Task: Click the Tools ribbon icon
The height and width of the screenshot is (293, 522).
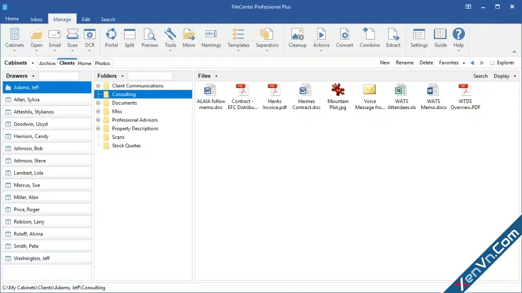Action: [170, 38]
